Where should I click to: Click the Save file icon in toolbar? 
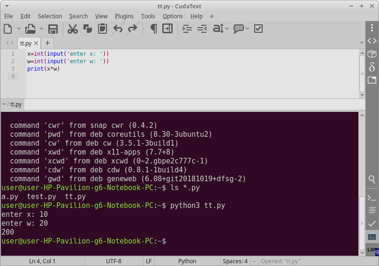click(x=53, y=29)
